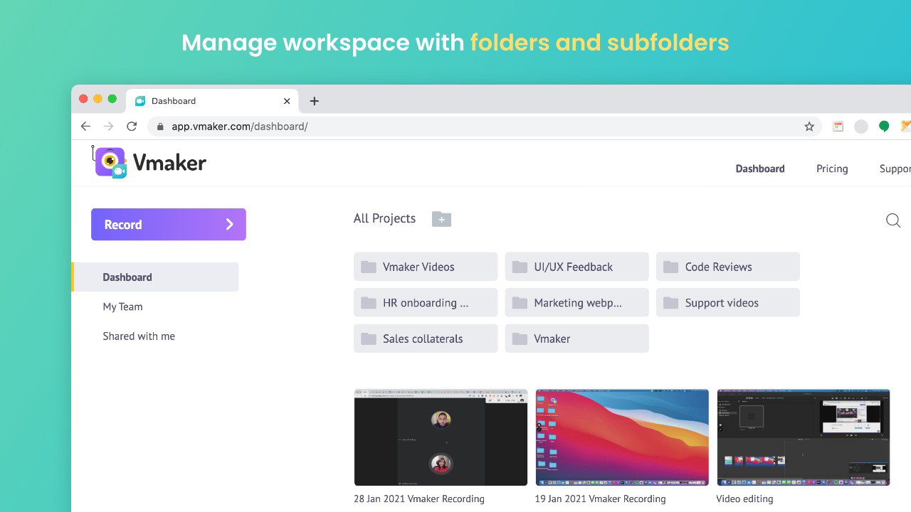The height and width of the screenshot is (512, 911).
Task: Click the new folder icon beside All Projects
Action: (441, 219)
